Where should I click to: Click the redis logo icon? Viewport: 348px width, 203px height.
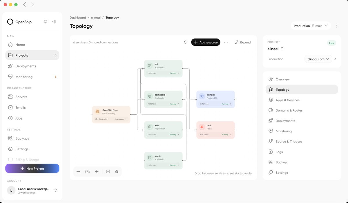click(x=202, y=127)
